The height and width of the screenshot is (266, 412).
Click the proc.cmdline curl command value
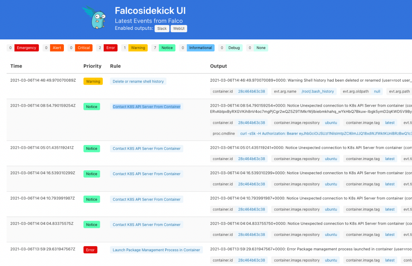click(x=325, y=134)
